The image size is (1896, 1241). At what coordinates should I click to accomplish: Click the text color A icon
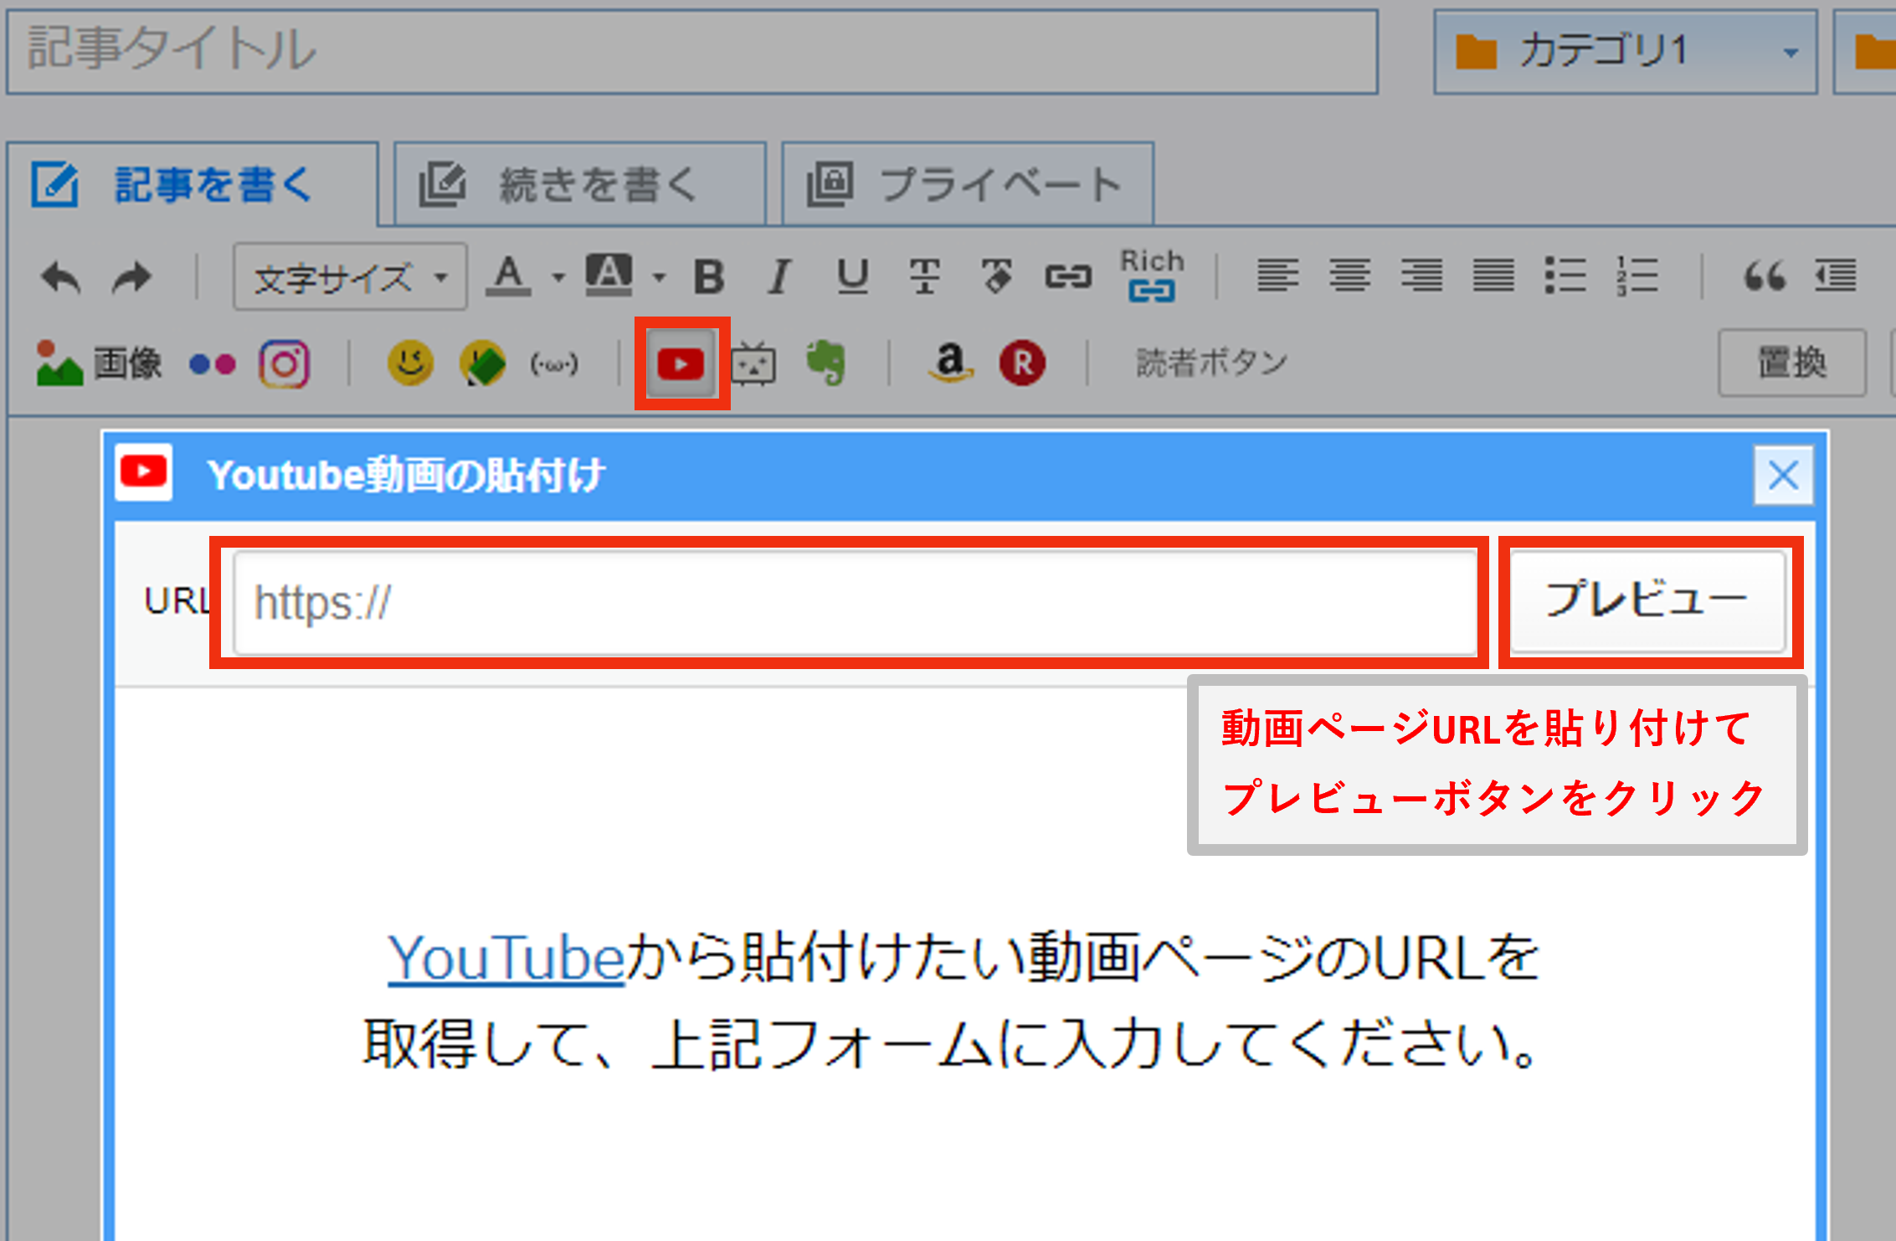(508, 275)
